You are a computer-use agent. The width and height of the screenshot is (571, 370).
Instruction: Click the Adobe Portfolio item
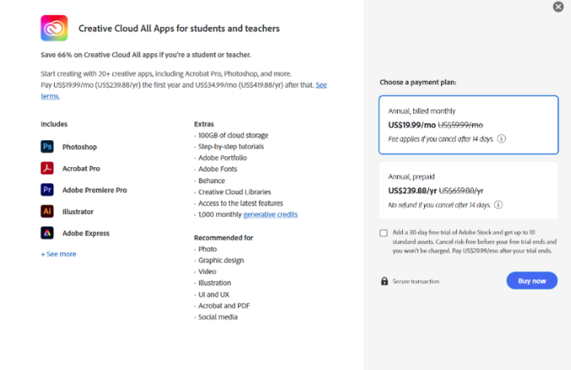(x=222, y=158)
